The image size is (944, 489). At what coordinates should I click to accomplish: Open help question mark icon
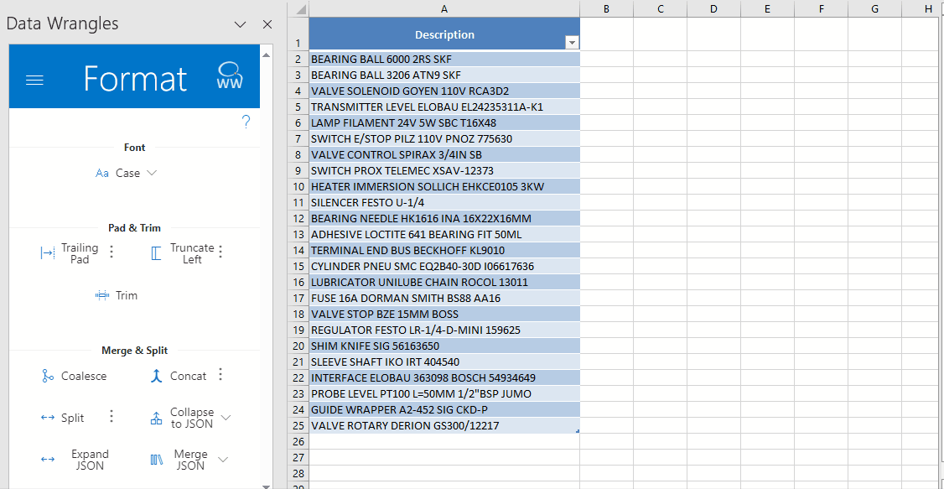coord(246,122)
